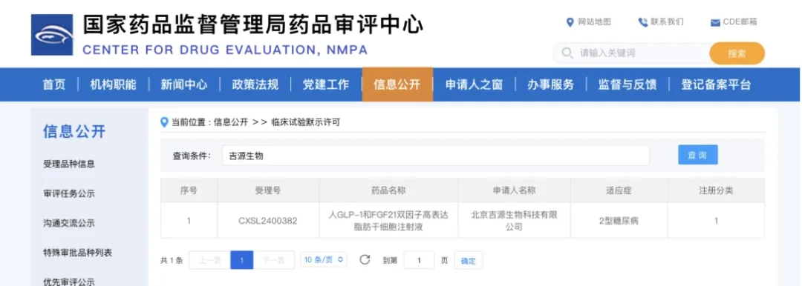This screenshot has width=802, height=286.
Task: Click the refresh icon beside pagination
Action: click(x=365, y=259)
